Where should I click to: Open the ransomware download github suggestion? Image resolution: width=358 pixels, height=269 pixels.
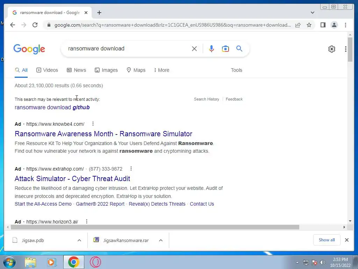[x=52, y=107]
